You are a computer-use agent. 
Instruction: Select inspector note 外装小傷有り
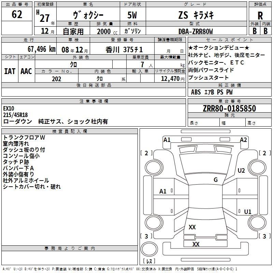click(18, 174)
